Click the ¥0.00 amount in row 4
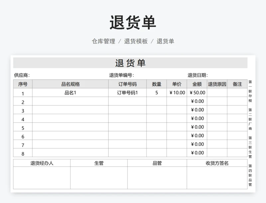The height and width of the screenshot is (203, 266). [x=197, y=118]
